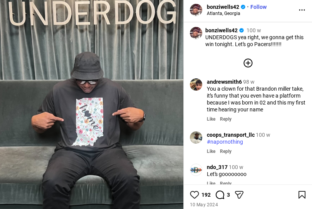This screenshot has width=312, height=209.
Task: Open coops_transport_llc profile avatar
Action: pyautogui.click(x=196, y=138)
